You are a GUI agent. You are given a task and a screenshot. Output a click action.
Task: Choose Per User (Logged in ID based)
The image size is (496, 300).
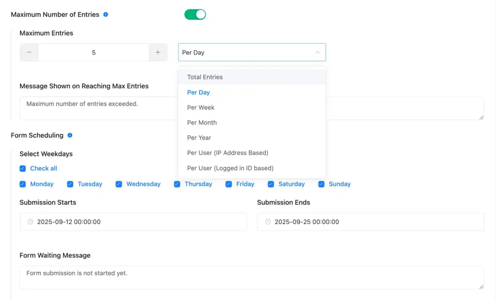tap(230, 168)
